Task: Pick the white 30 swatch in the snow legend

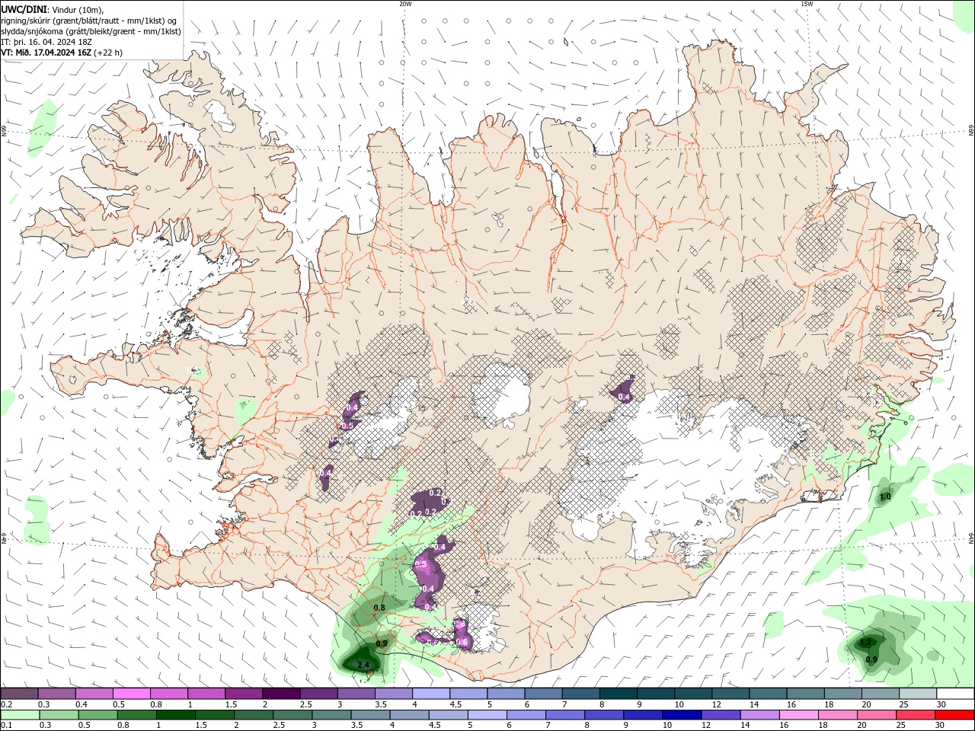Action: pos(954,694)
